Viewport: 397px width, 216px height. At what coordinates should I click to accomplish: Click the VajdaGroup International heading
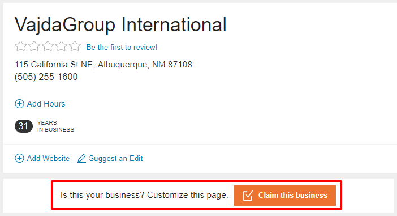click(120, 24)
